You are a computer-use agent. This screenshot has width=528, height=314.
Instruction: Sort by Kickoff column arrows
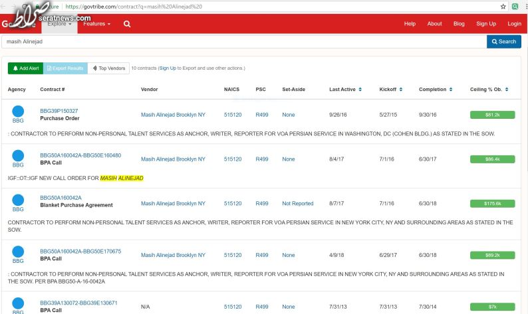click(x=401, y=90)
